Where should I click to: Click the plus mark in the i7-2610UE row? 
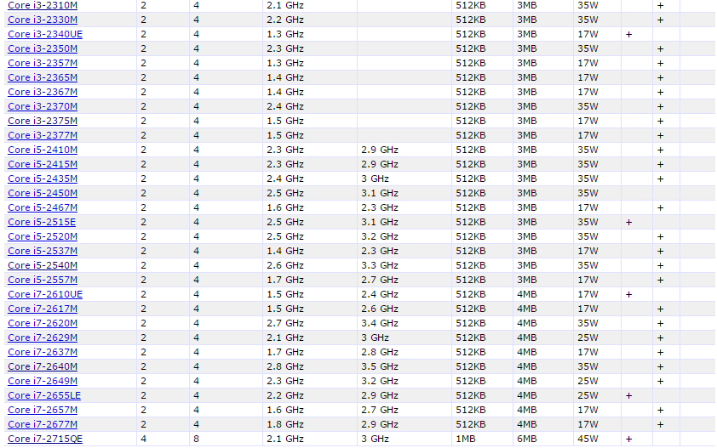[x=628, y=294]
